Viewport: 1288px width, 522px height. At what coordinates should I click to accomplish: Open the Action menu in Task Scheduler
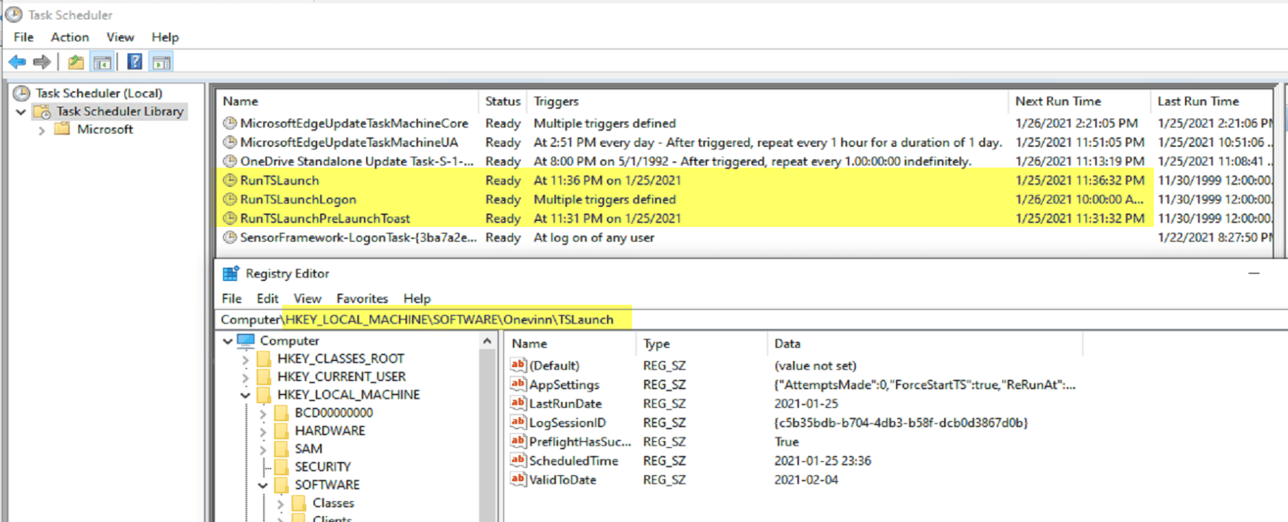point(70,37)
